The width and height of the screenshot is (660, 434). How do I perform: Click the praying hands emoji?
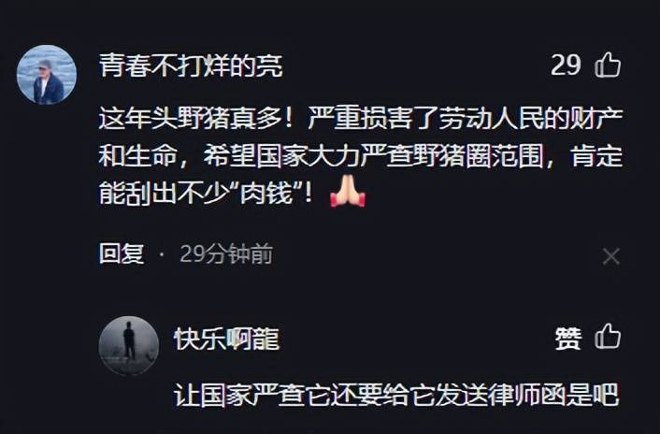(x=348, y=193)
